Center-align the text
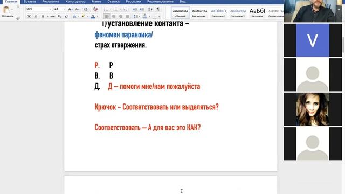345x194 pixels. point(114,16)
